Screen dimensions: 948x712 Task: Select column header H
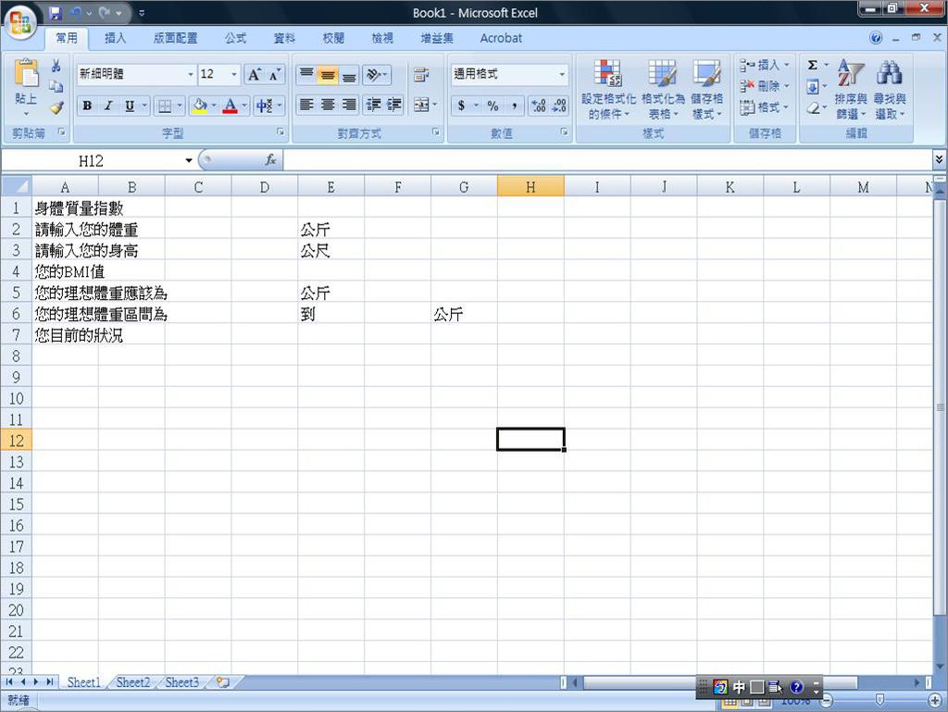(530, 187)
